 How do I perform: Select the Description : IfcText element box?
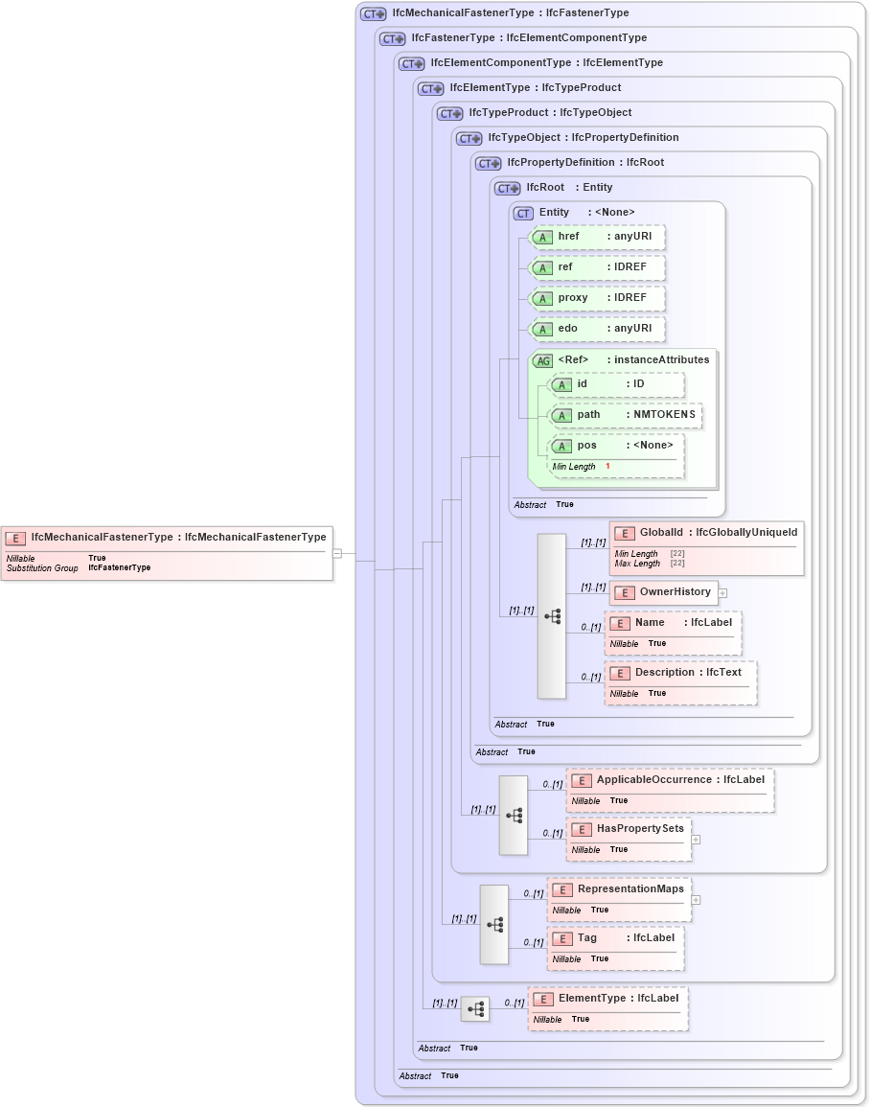680,672
